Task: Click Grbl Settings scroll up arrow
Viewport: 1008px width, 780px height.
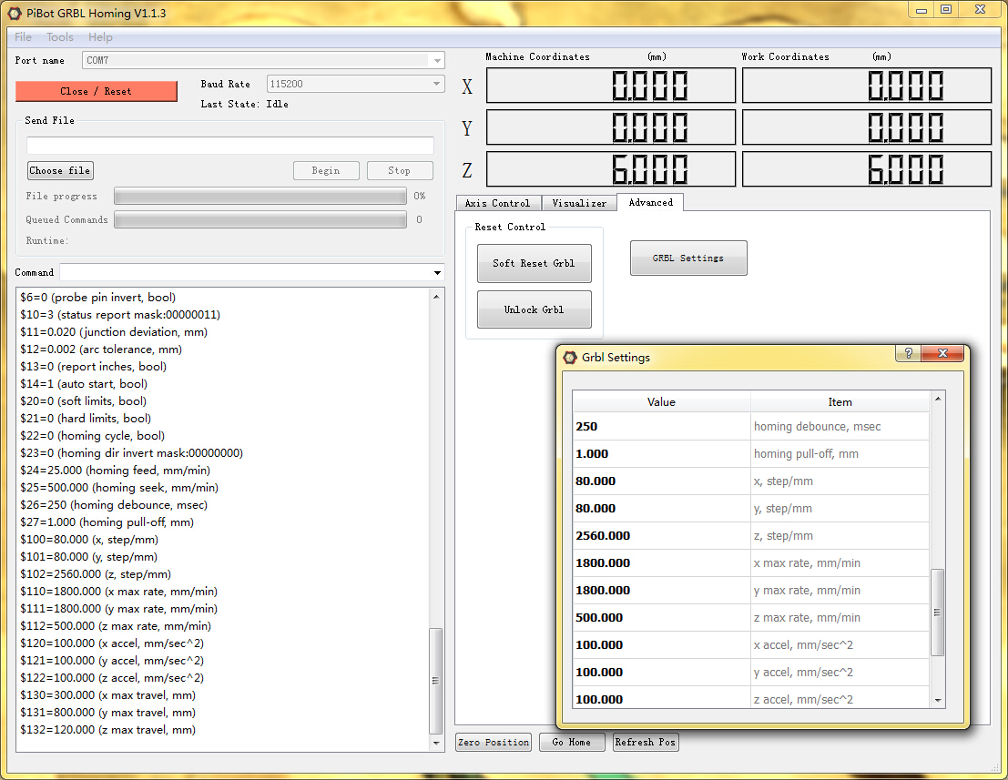Action: pyautogui.click(x=937, y=399)
